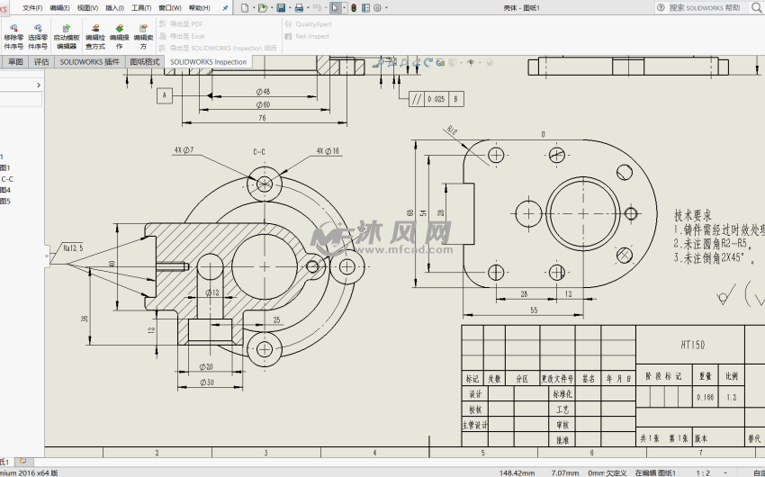The image size is (765, 477).
Task: Launch the template editor (启动模板编辑器)
Action: point(67,28)
